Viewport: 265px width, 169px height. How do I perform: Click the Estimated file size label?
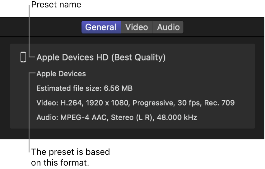69,89
